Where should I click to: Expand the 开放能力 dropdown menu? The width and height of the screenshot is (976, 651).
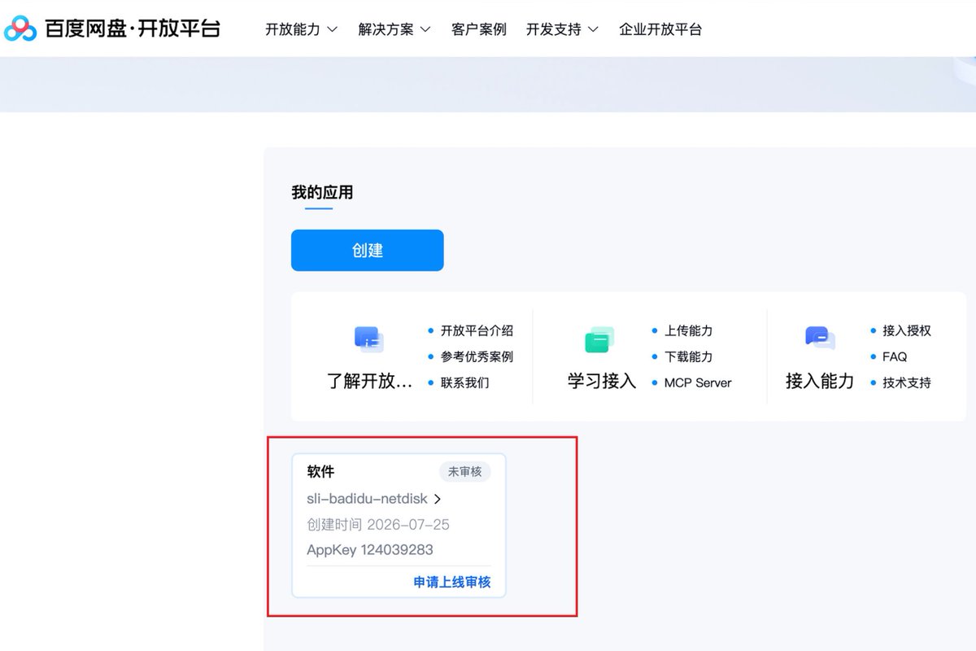pyautogui.click(x=301, y=29)
